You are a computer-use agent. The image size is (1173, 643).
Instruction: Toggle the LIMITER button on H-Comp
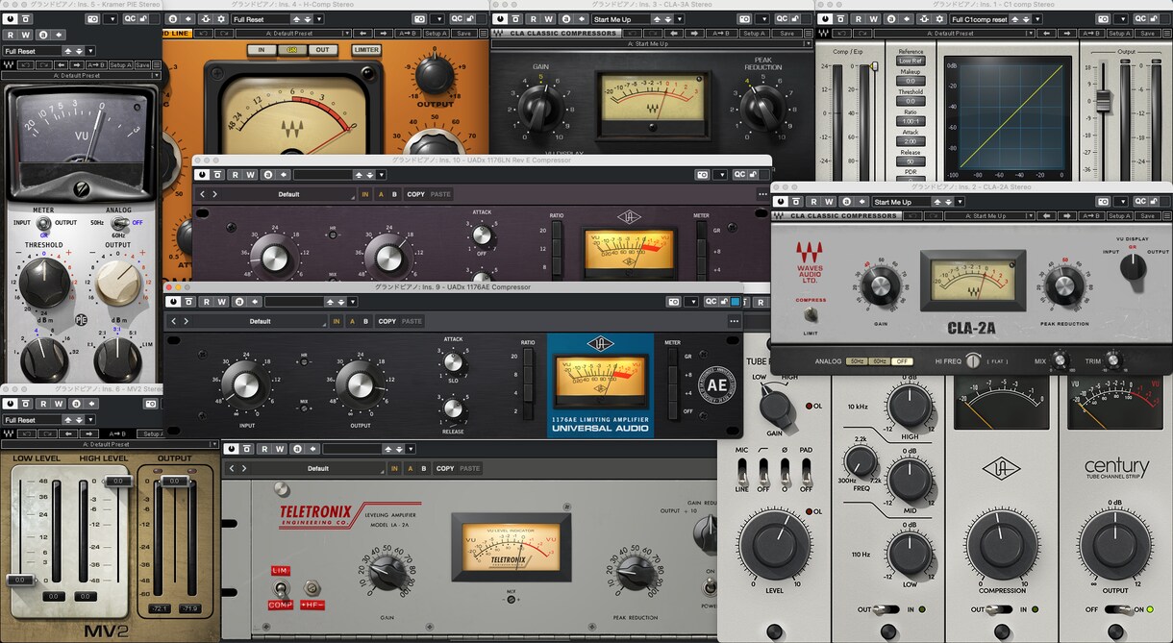pyautogui.click(x=366, y=50)
